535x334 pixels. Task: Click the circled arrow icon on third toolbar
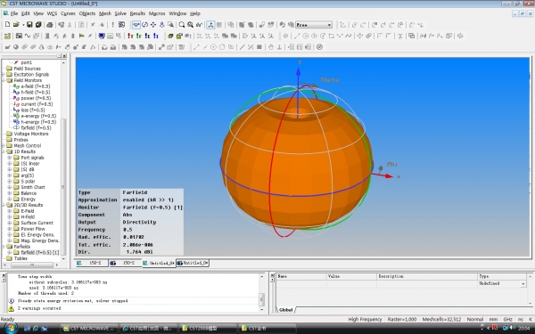click(320, 47)
